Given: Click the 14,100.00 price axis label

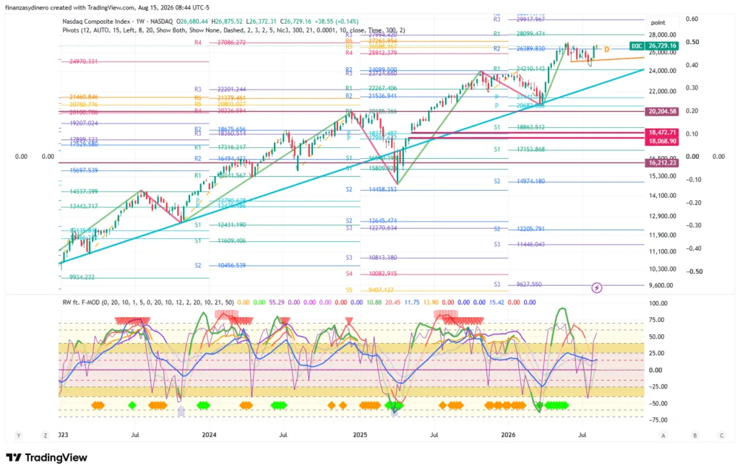Looking at the screenshot, I should (662, 196).
